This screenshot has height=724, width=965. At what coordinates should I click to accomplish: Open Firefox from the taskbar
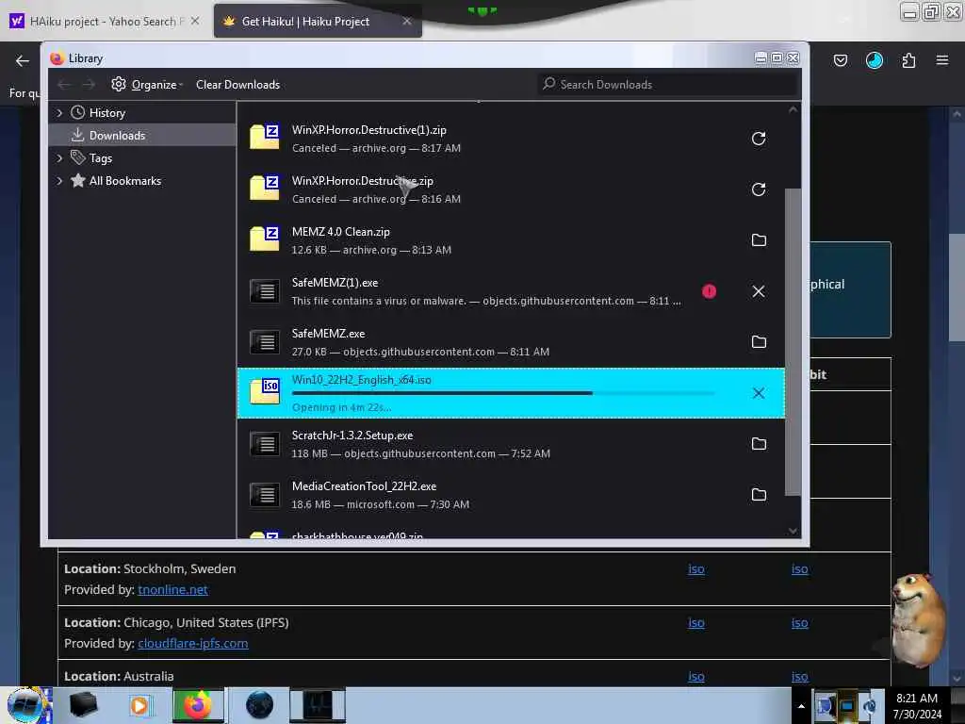[x=198, y=705]
